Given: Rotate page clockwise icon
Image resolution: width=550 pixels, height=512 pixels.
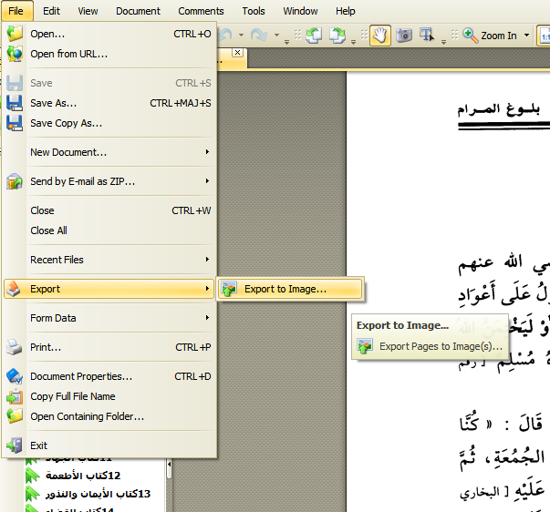Looking at the screenshot, I should 337,36.
